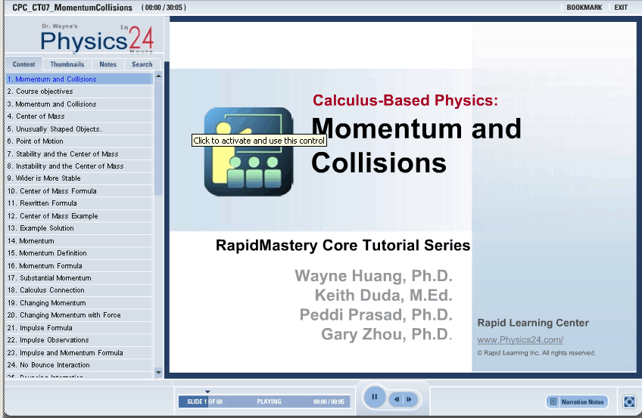Viewport: 642px width, 418px height.
Task: Pause the slide playback
Action: click(x=374, y=397)
